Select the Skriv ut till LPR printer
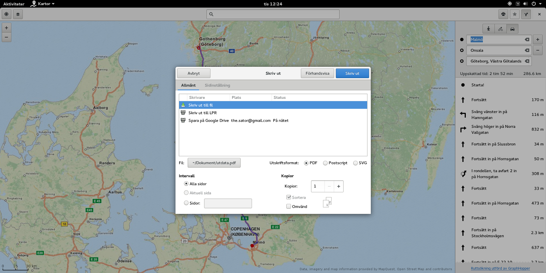Screen dimensions: 546x273 273,113
